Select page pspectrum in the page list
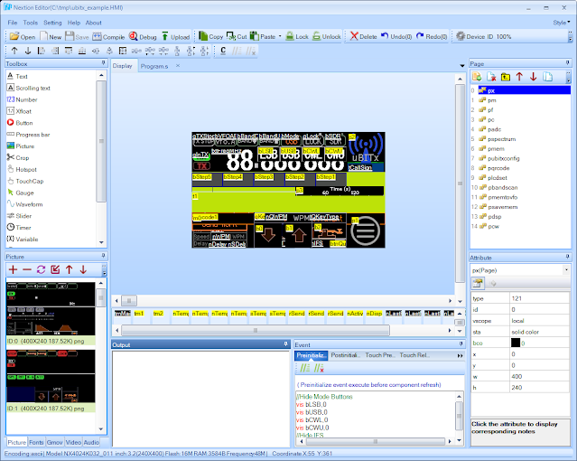577x461 pixels. click(x=501, y=139)
